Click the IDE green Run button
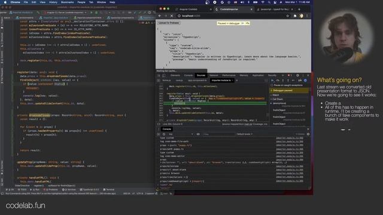Screen dimensions: 383x215 tap(92, 13)
